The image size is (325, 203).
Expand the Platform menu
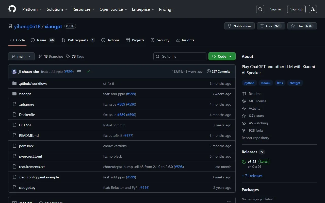click(x=32, y=9)
